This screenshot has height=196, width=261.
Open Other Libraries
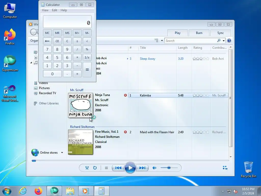click(x=49, y=103)
